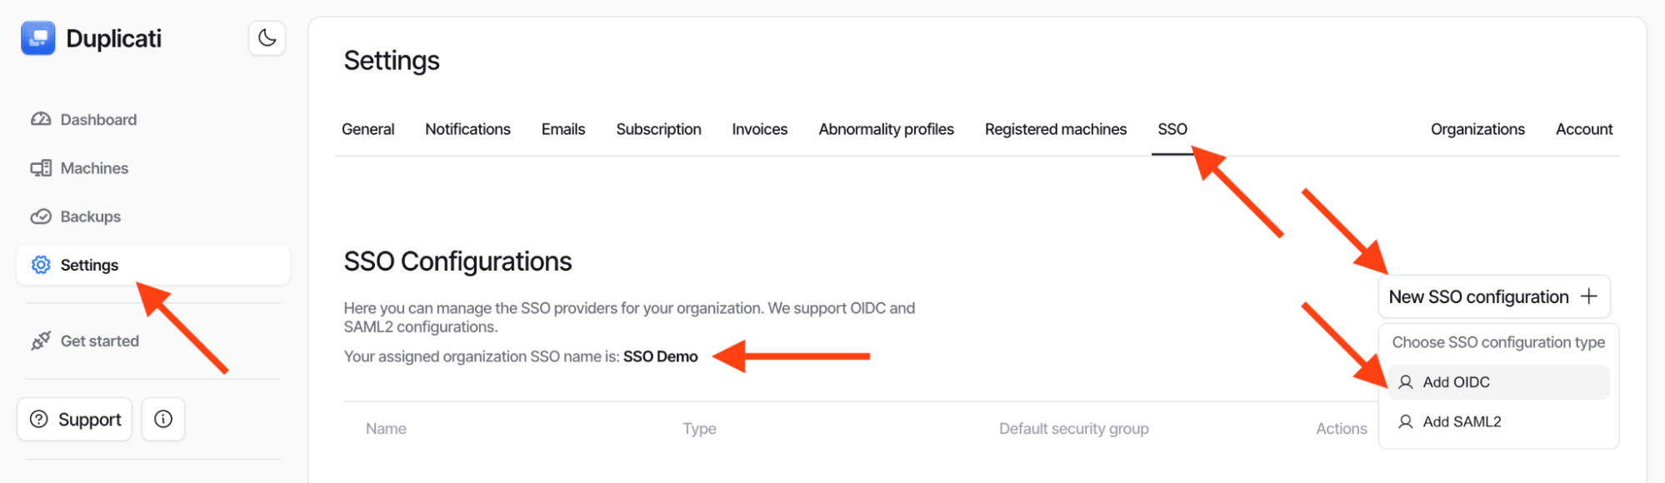Image resolution: width=1665 pixels, height=483 pixels.
Task: Click the Duplicati logo icon
Action: [38, 38]
